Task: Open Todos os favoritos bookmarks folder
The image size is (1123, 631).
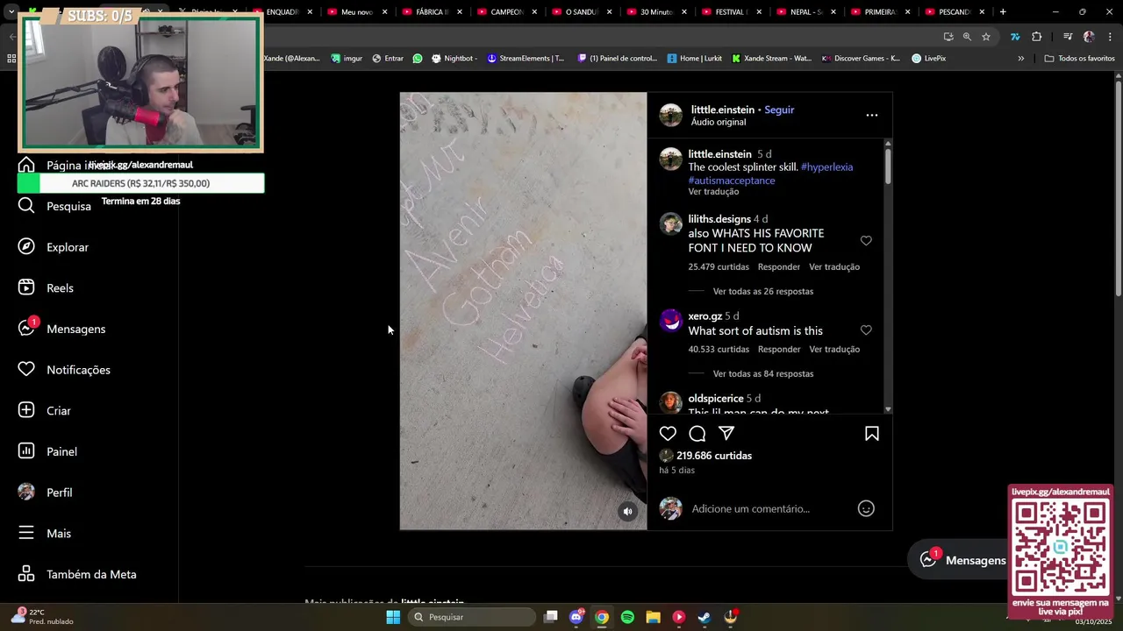Action: (1079, 59)
